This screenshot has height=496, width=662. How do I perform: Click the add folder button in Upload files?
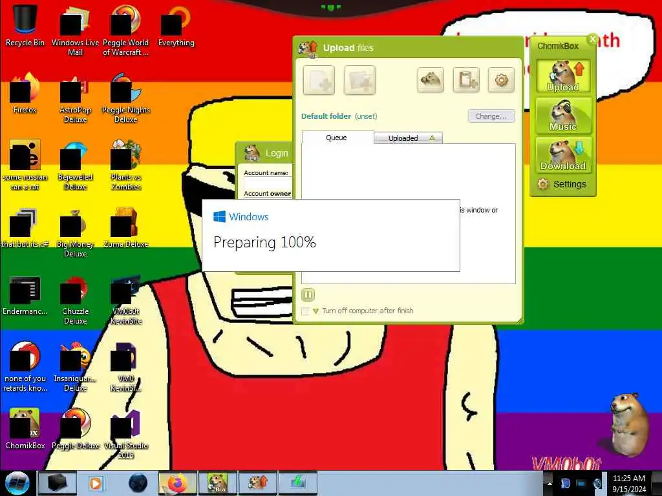[x=359, y=80]
